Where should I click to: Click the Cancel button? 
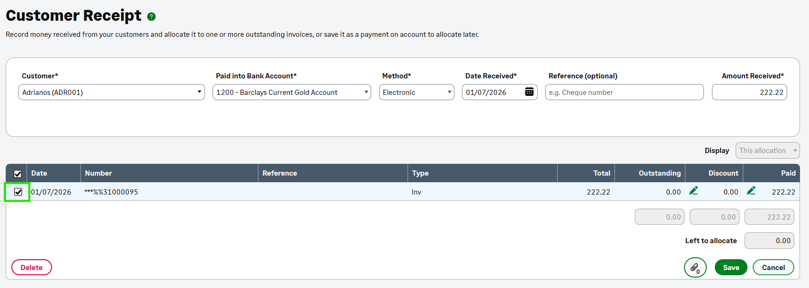(773, 268)
